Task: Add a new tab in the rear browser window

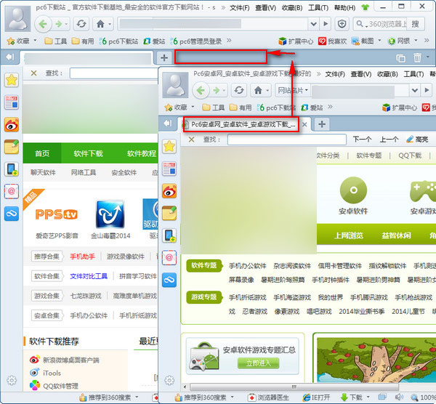Action: pyautogui.click(x=164, y=57)
